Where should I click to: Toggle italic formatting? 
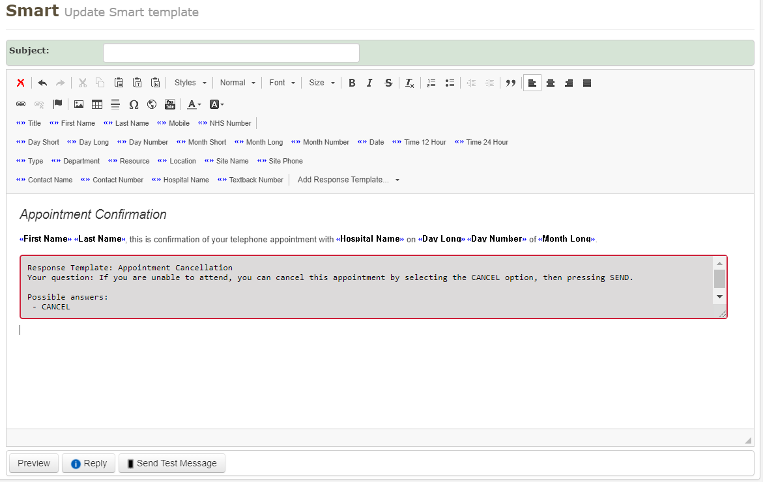[369, 83]
